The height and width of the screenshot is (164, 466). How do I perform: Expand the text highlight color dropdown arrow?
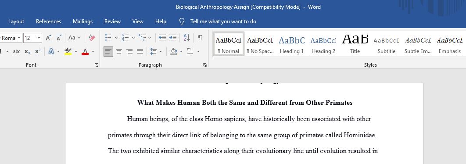[x=76, y=52]
